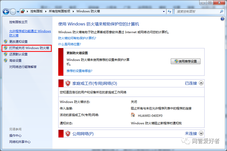Click the 使用推荐设置 button
This screenshot has height=151, width=227.
pos(186,61)
